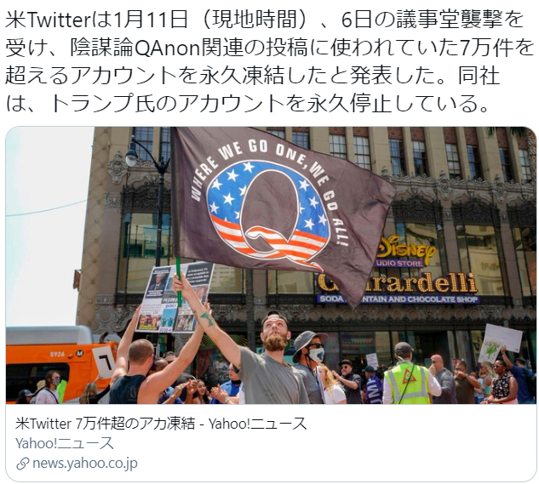This screenshot has width=539, height=484.
Task: Click the protest collage sign in the photo
Action: [x=175, y=297]
